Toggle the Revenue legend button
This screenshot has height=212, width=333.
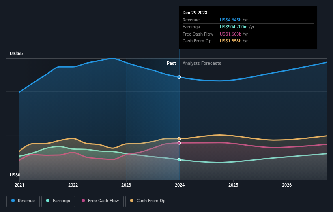point(23,201)
